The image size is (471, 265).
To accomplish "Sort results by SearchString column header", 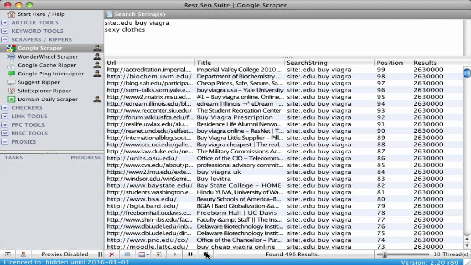I will 329,63.
